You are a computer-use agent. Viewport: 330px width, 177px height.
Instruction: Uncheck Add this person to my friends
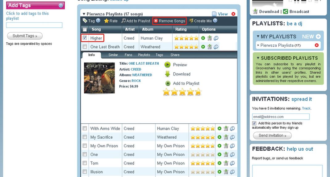coord(254,123)
